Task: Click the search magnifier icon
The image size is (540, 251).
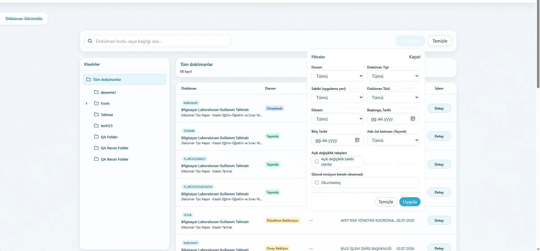Action: [x=90, y=41]
